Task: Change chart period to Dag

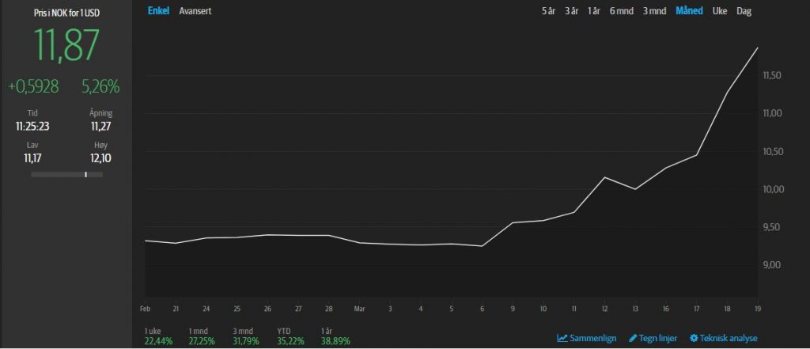Action: click(x=744, y=11)
